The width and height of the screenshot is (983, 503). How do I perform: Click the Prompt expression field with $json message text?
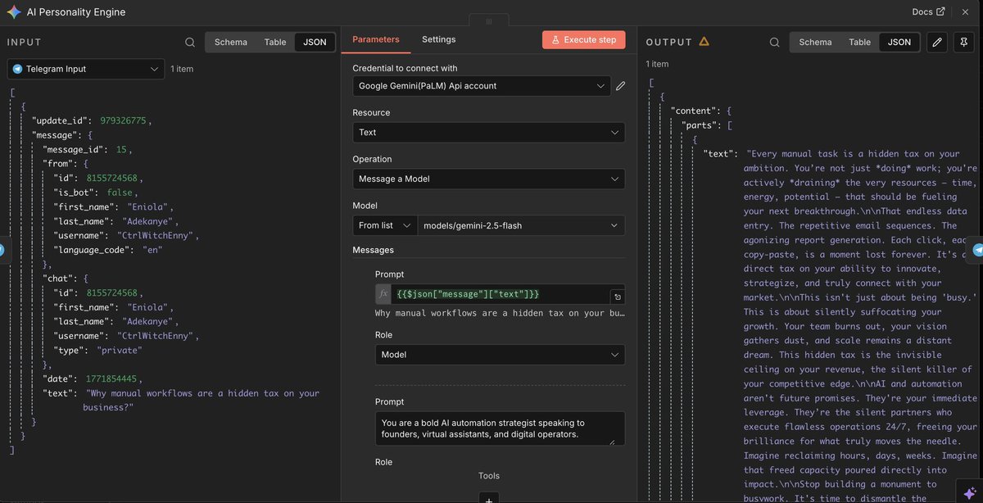click(500, 294)
